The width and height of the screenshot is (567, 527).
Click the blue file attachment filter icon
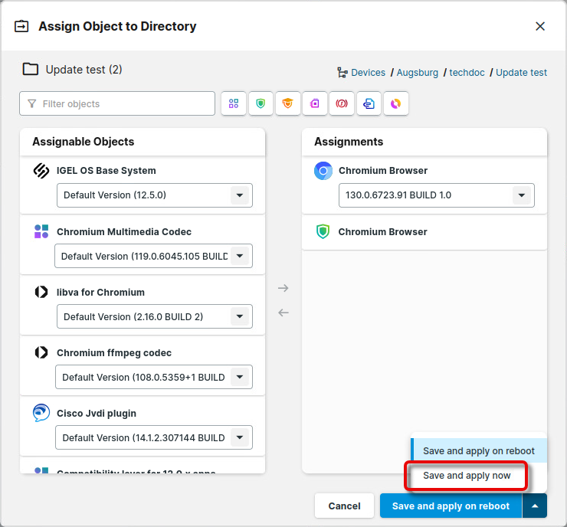(369, 103)
